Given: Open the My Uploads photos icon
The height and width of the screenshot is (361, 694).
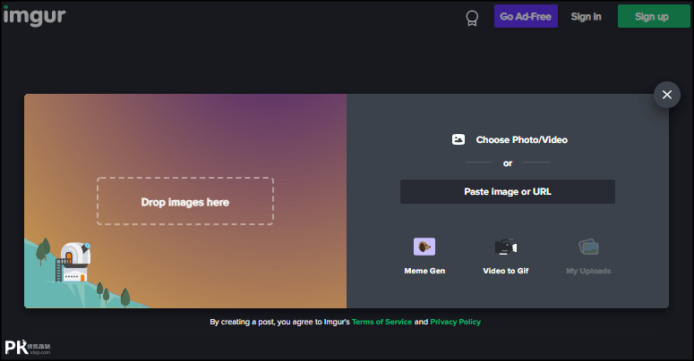Looking at the screenshot, I should pos(588,247).
